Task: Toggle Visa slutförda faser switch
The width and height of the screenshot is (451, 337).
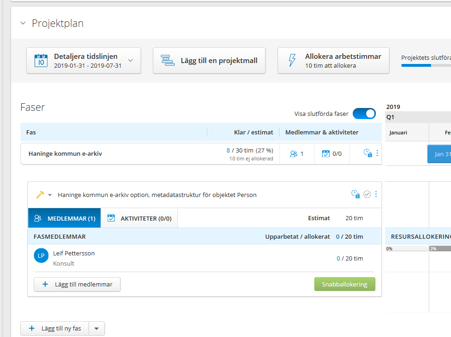Action: (364, 114)
